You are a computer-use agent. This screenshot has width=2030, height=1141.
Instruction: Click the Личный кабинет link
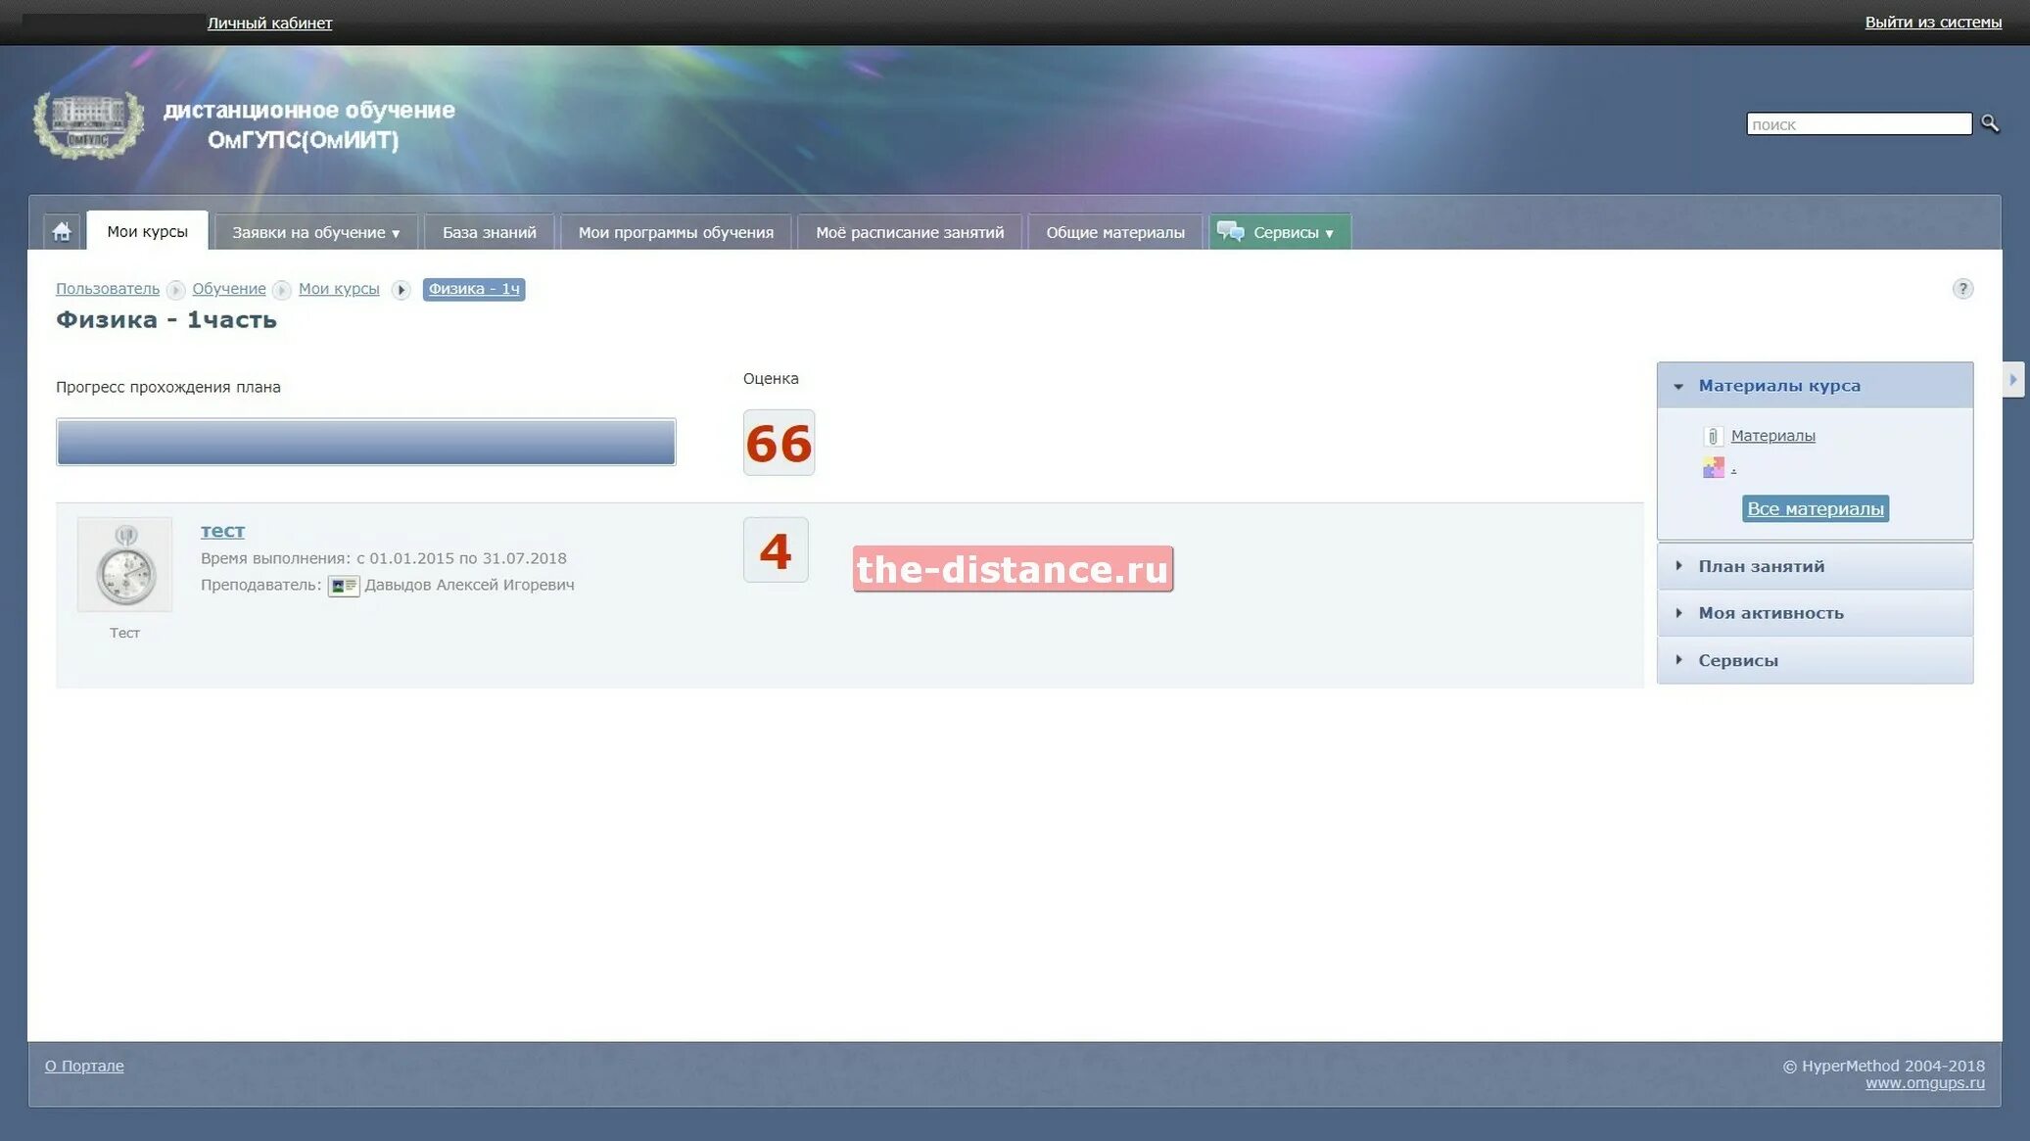pos(269,23)
